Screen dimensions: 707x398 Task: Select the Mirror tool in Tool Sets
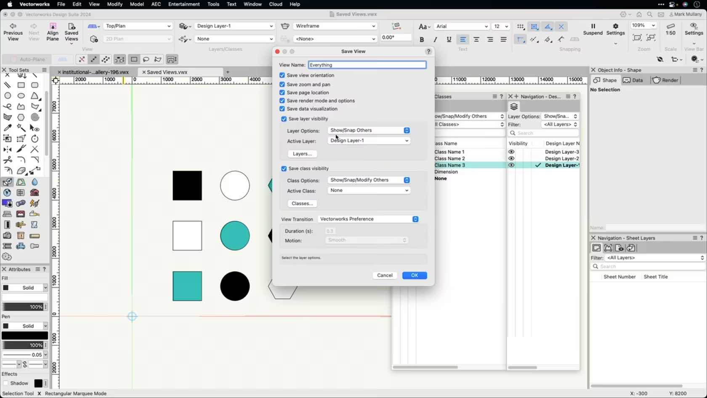point(8,149)
